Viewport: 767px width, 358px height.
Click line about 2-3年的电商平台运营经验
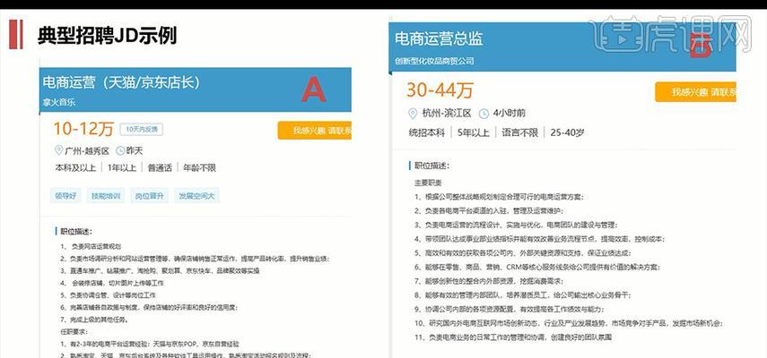(x=150, y=344)
